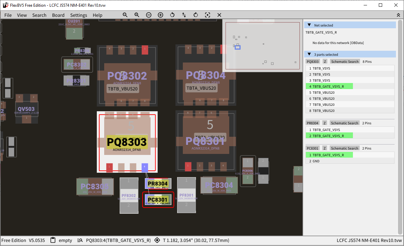
Task: Flip the board with up-down arrows icon
Action: point(184,15)
